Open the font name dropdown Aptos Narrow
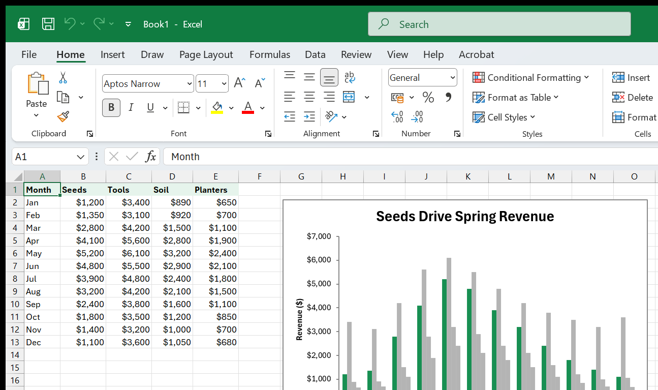This screenshot has height=390, width=658. coord(190,83)
